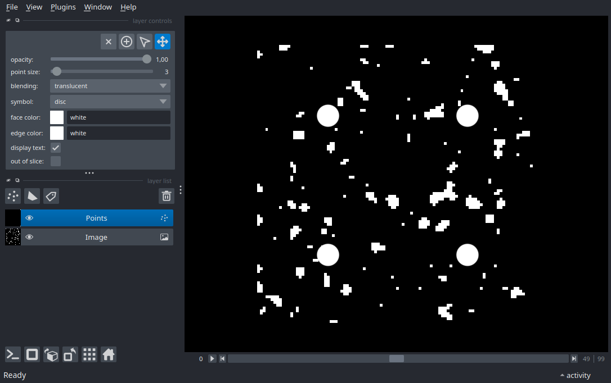
Task: Activate the select points arrow tool
Action: pos(145,42)
